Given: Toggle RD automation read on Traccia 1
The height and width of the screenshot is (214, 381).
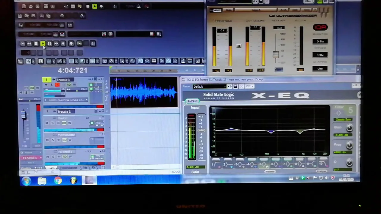Looking at the screenshot, I should 69,85.
